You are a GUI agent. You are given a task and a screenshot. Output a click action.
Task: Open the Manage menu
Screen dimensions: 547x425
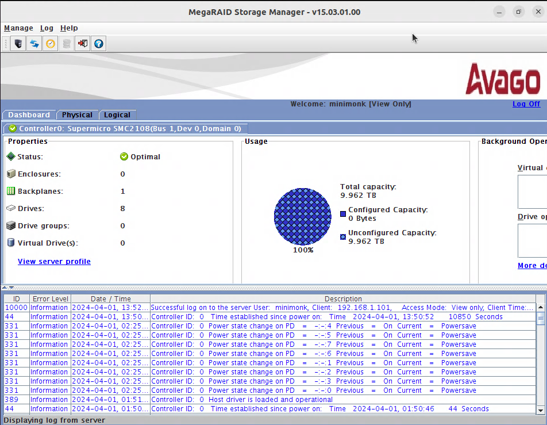point(18,28)
